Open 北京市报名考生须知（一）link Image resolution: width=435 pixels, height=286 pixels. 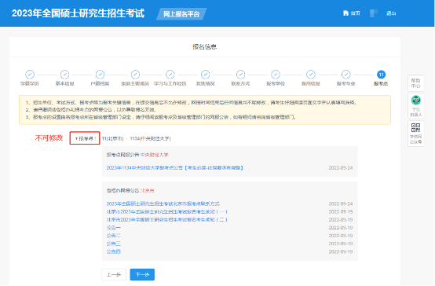pyautogui.click(x=167, y=211)
